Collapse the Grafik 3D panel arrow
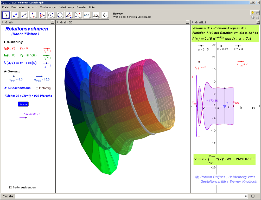Screen dimensions: 261x200 pyautogui.click(x=58, y=22)
